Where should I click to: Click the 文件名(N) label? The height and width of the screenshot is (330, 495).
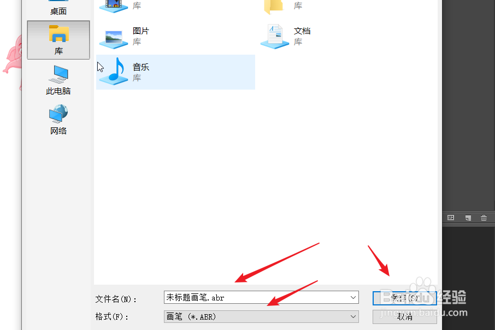pyautogui.click(x=115, y=299)
